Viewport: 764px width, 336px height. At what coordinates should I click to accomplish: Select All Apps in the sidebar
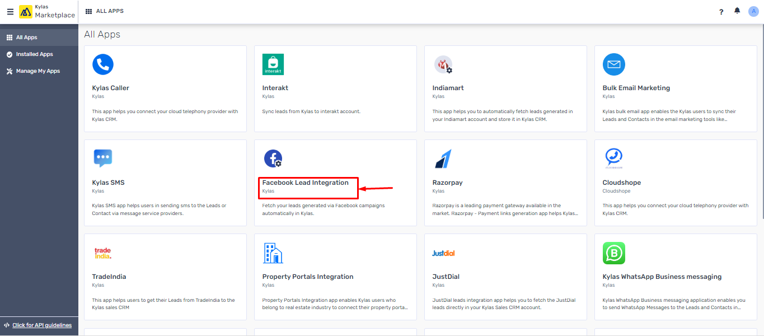[39, 38]
